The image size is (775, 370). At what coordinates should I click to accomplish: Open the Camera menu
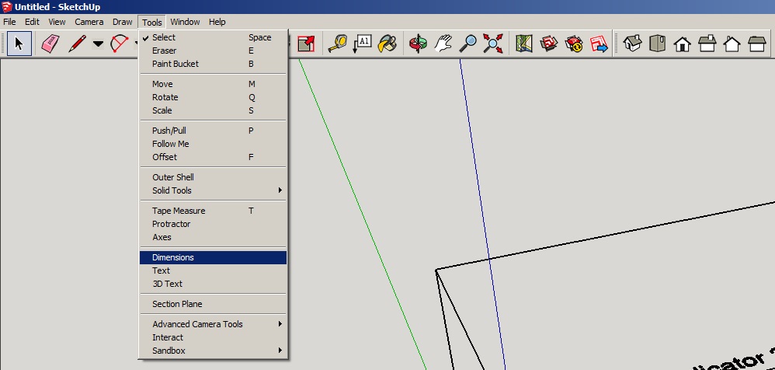coord(89,22)
